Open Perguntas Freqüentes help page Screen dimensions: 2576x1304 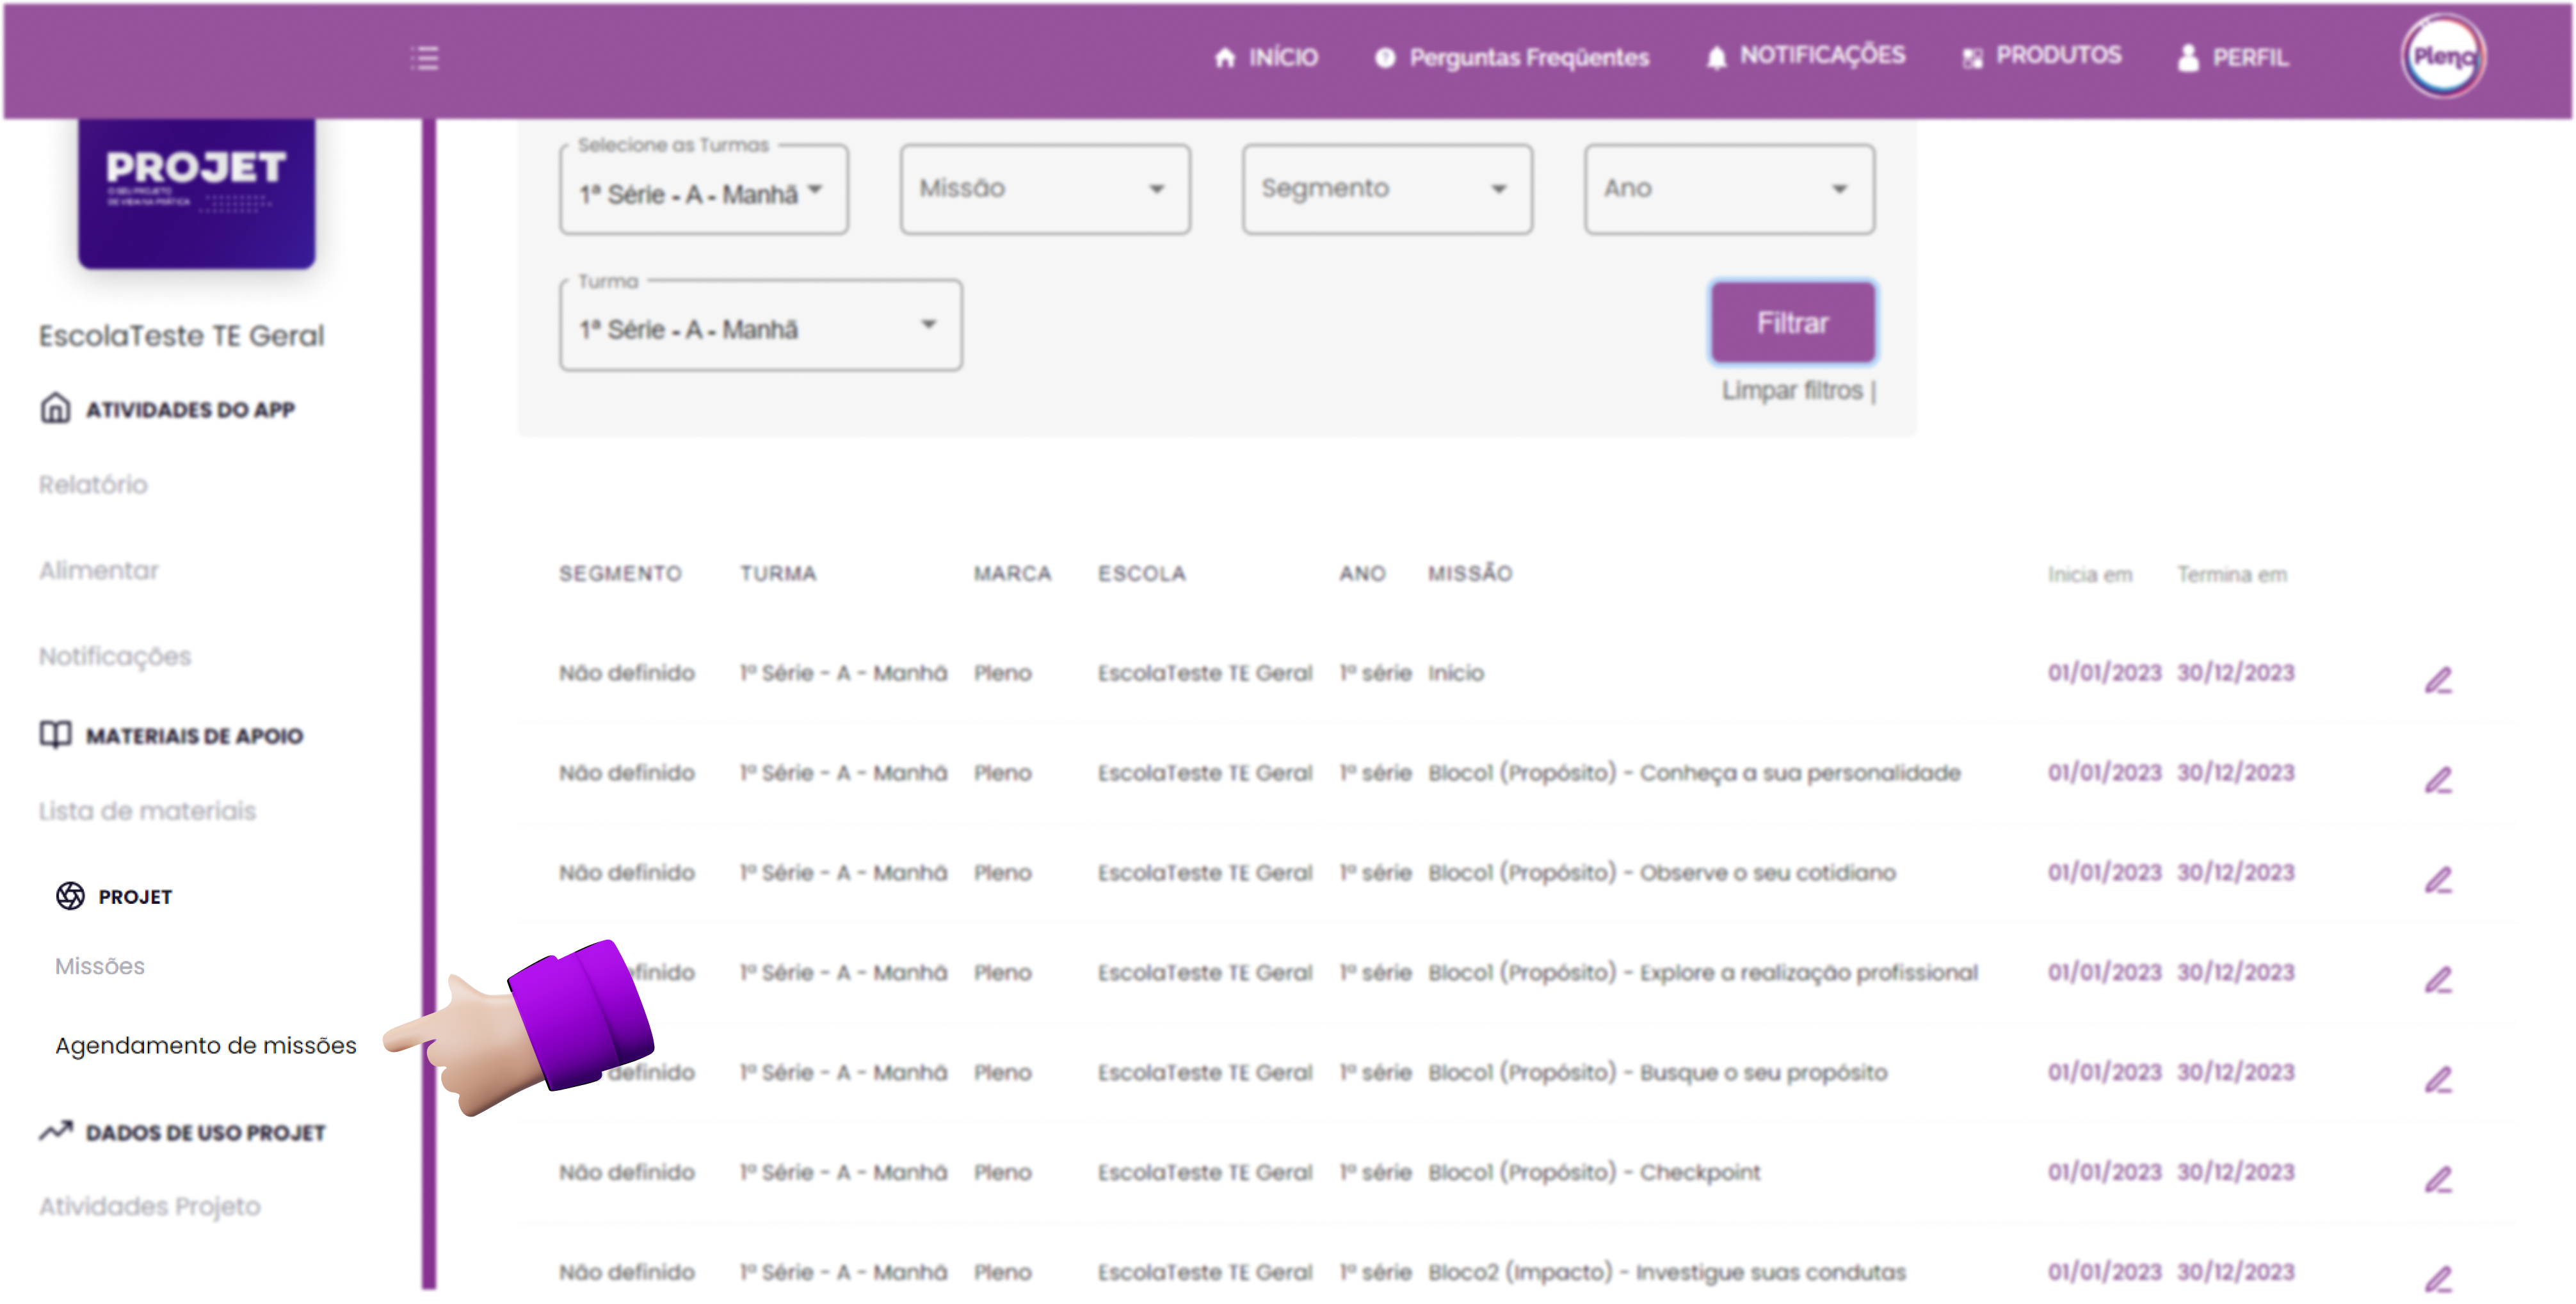click(x=1511, y=58)
